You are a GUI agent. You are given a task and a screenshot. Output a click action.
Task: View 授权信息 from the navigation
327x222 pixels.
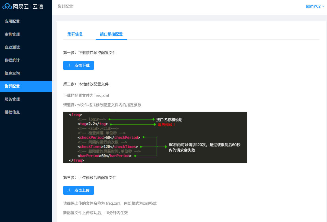click(x=12, y=112)
